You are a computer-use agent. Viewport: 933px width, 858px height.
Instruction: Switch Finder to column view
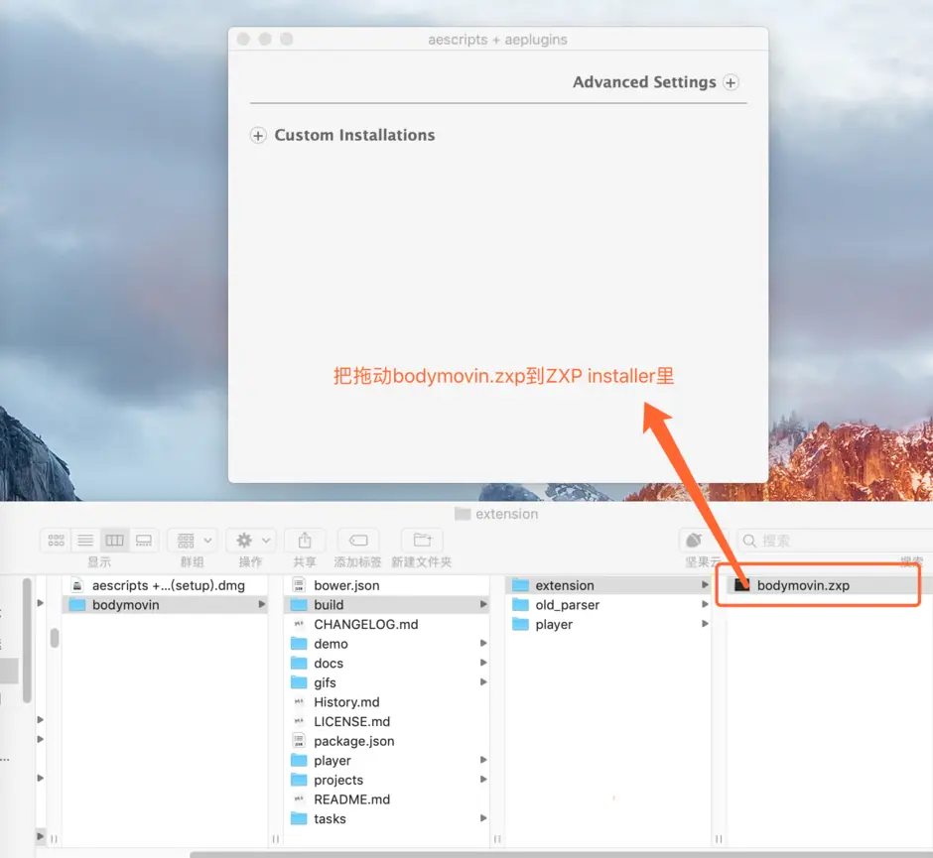(x=114, y=540)
